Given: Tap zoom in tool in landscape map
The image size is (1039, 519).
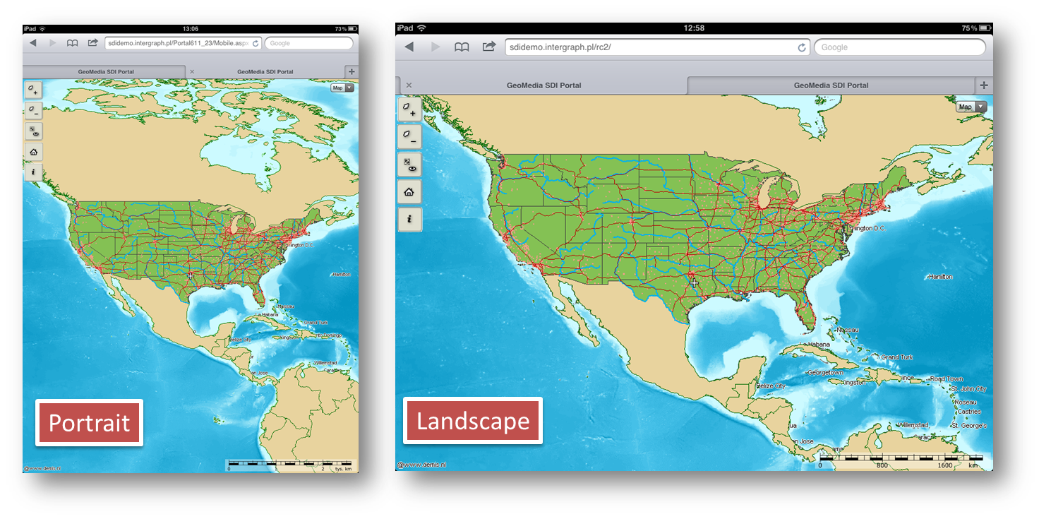Looking at the screenshot, I should click(409, 109).
